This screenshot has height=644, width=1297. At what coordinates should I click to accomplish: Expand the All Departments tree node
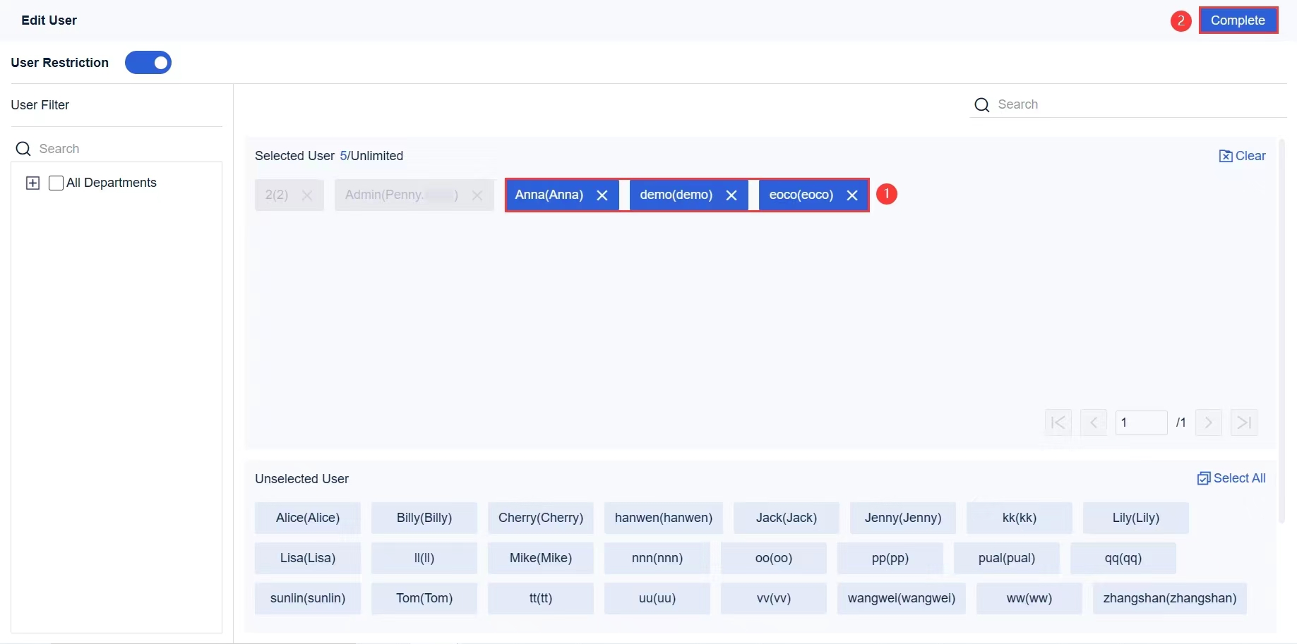pos(33,183)
